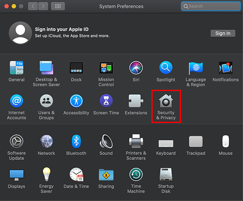This screenshot has height=201, width=243.
Task: Click the forward navigation arrow
Action: (43, 6)
